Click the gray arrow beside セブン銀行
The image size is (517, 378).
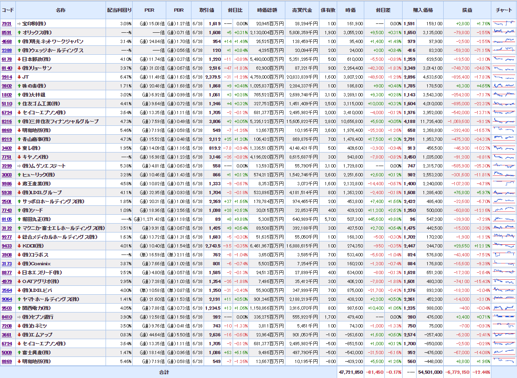coord(19,317)
